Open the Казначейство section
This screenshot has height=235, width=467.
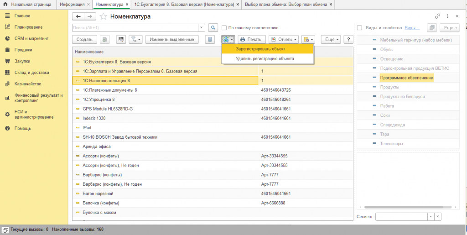(28, 84)
